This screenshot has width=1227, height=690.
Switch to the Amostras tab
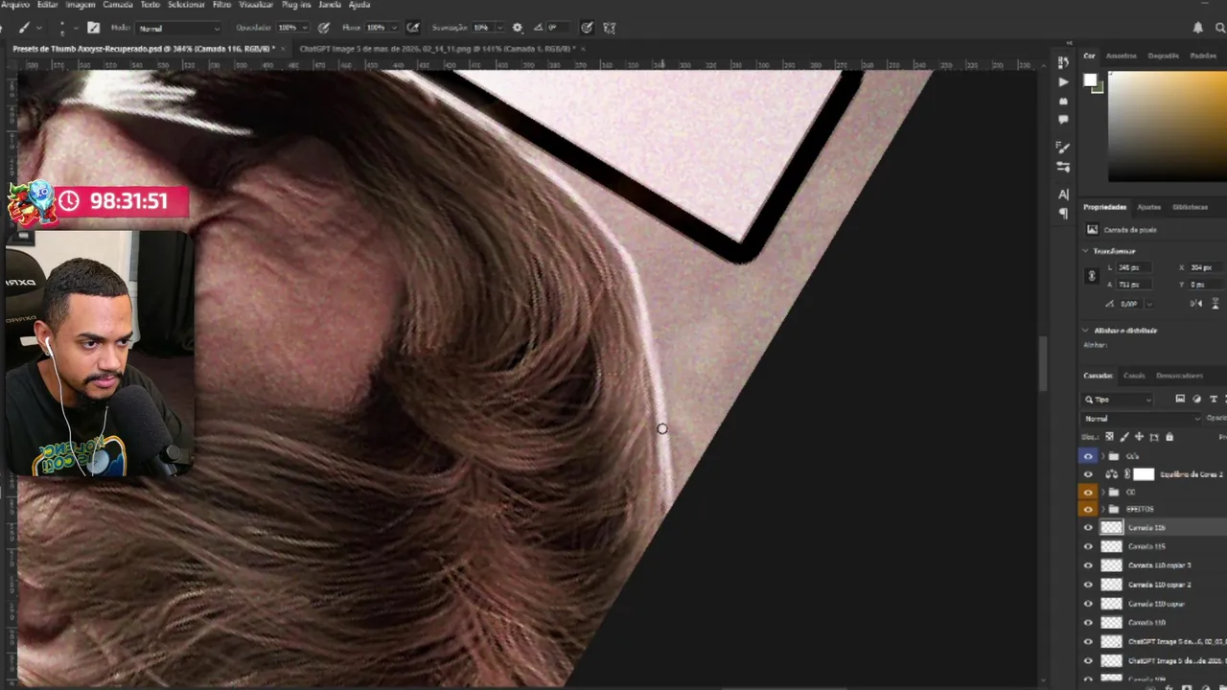point(1122,56)
